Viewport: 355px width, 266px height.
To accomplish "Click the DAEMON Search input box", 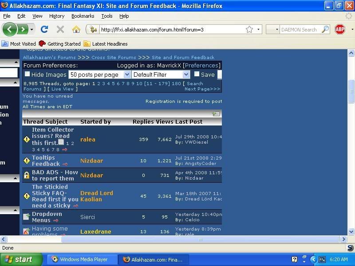I will click(x=301, y=29).
